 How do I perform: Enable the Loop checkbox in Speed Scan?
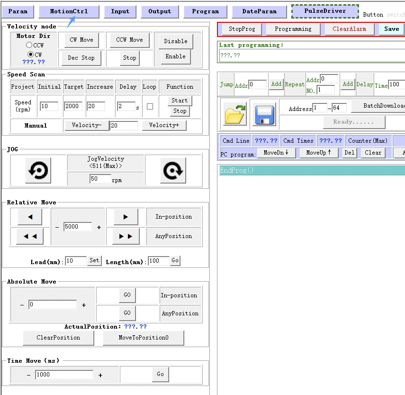click(150, 107)
